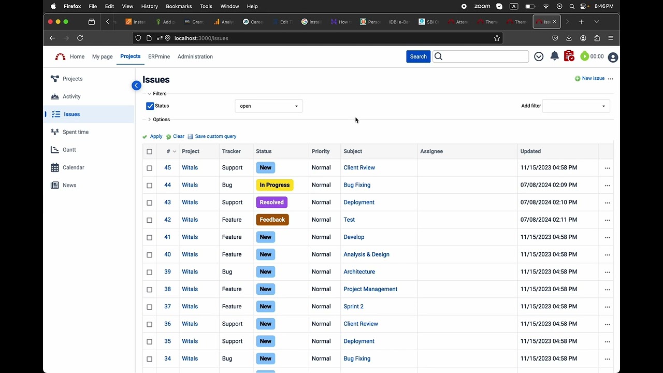Click the Redmine logo icon

coord(61,56)
